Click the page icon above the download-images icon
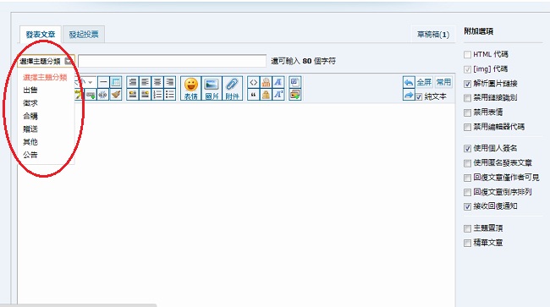This screenshot has width=550, height=307. [x=295, y=82]
